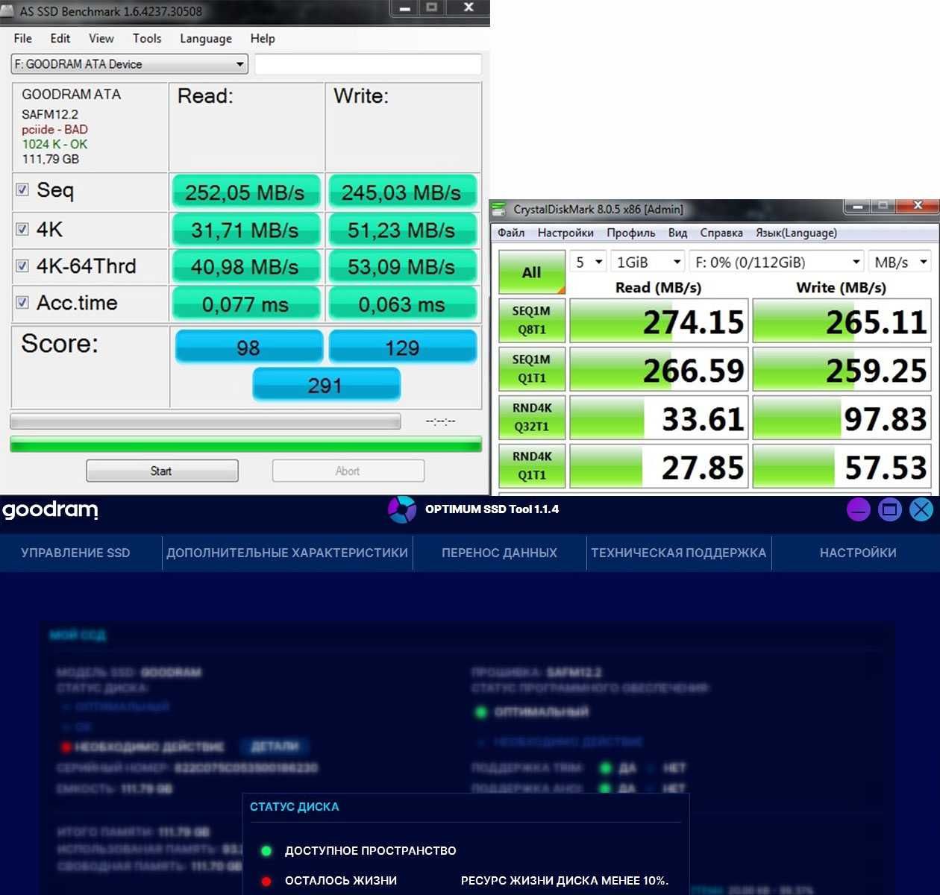The width and height of the screenshot is (940, 895).
Task: Click the read score 98
Action: click(x=248, y=347)
